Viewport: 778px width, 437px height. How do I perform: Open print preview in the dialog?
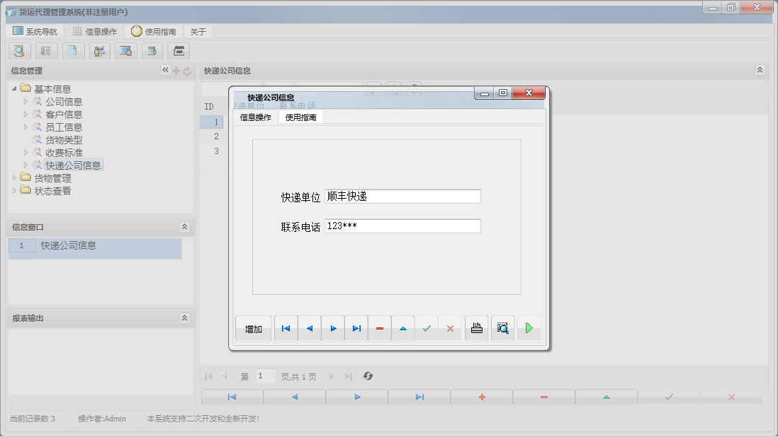(502, 327)
